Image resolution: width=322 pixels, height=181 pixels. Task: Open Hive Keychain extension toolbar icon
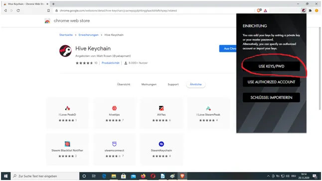[x=304, y=10]
